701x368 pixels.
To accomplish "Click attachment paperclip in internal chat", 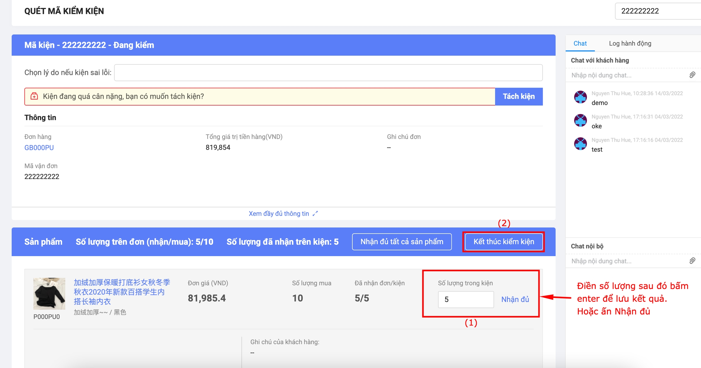I will (692, 261).
